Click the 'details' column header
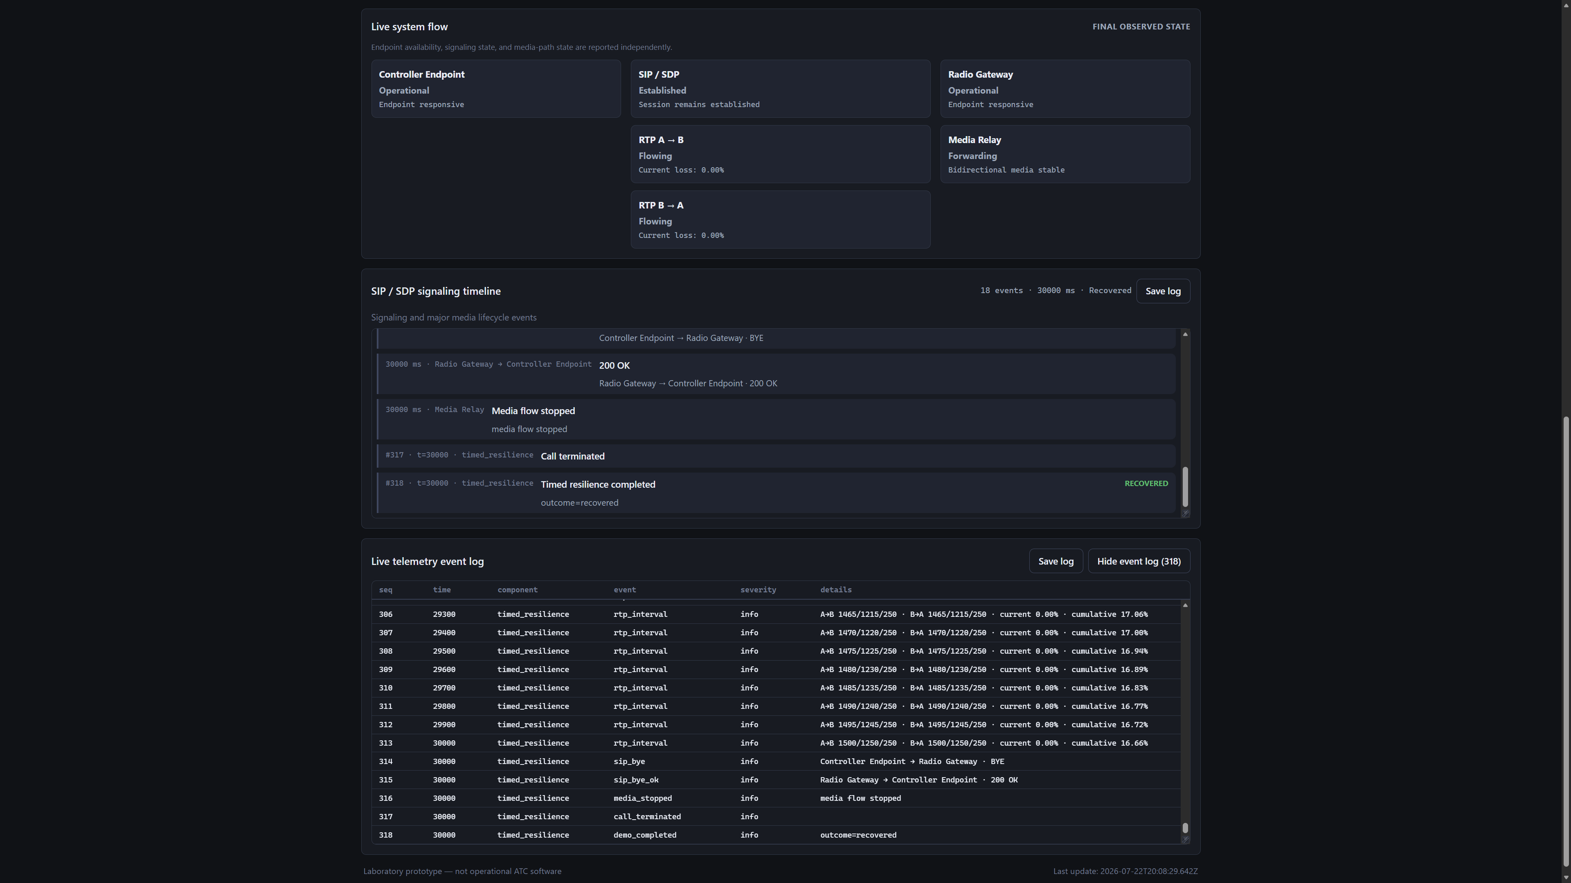Image resolution: width=1571 pixels, height=883 pixels. 835,590
